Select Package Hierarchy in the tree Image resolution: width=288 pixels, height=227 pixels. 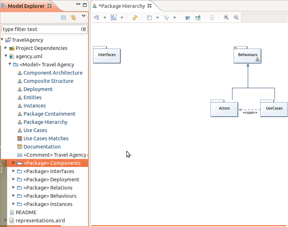coord(45,122)
